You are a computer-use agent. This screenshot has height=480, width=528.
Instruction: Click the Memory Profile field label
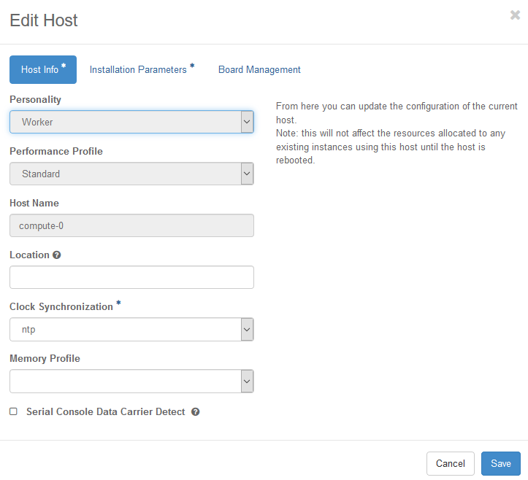(x=45, y=359)
